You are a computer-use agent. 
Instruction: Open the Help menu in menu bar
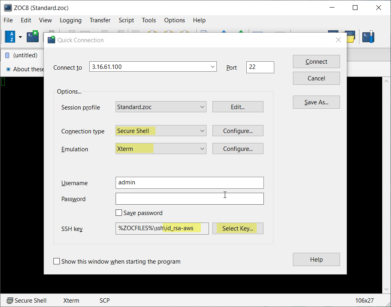199,20
